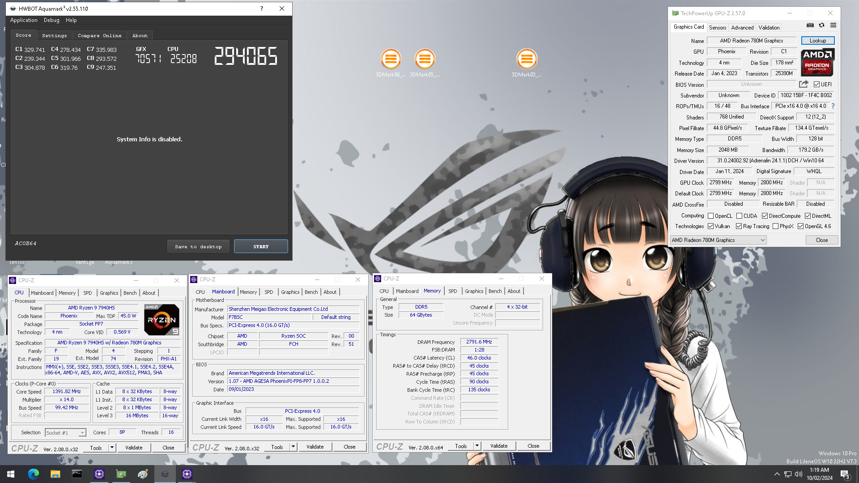The height and width of the screenshot is (483, 859).
Task: Open 3DMark06 desktop shortcut icon
Action: 391,59
